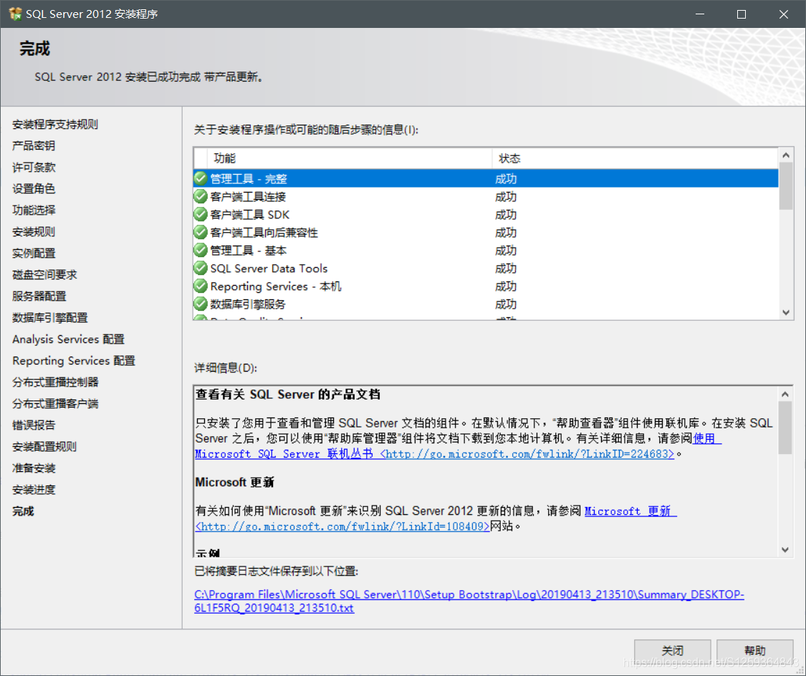Click the 成功 status of 数据库引擎服务

pyautogui.click(x=506, y=304)
